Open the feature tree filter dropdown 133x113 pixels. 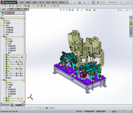3,16
